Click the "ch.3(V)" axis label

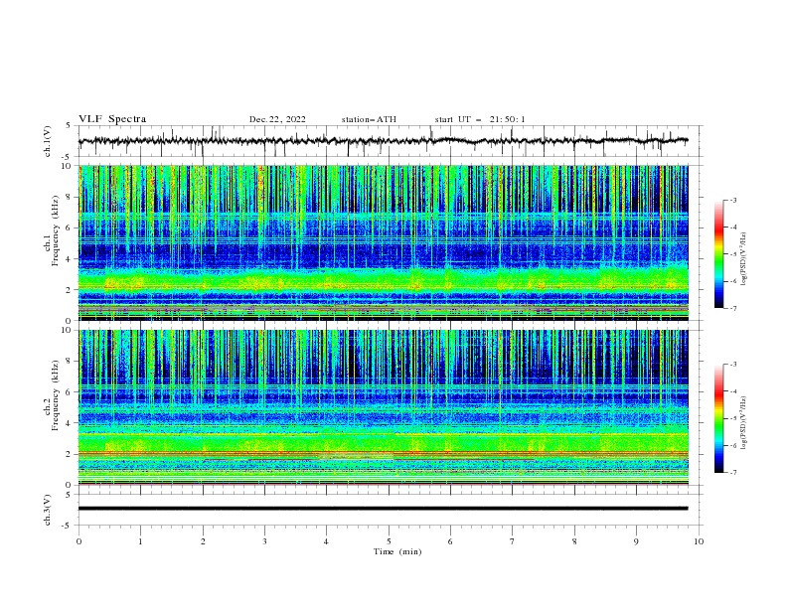click(48, 510)
